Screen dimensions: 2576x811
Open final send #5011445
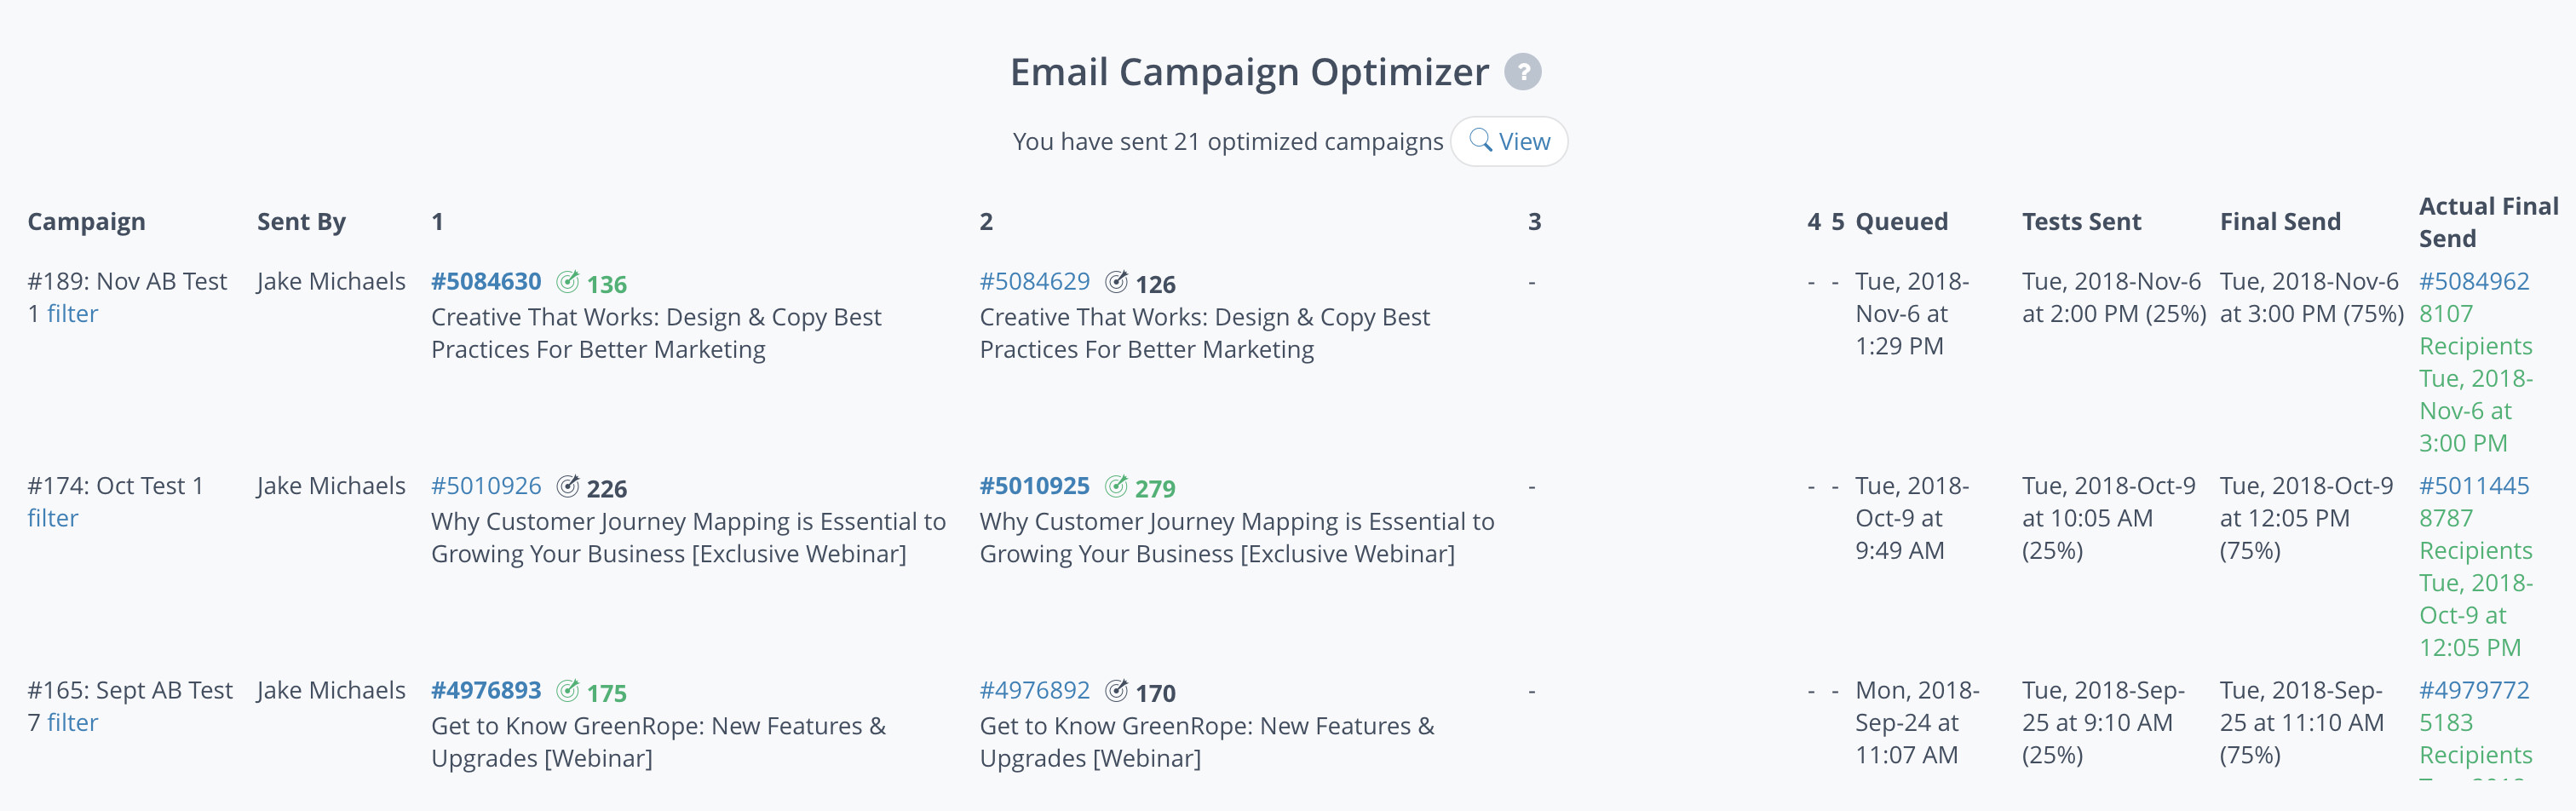tap(2474, 486)
